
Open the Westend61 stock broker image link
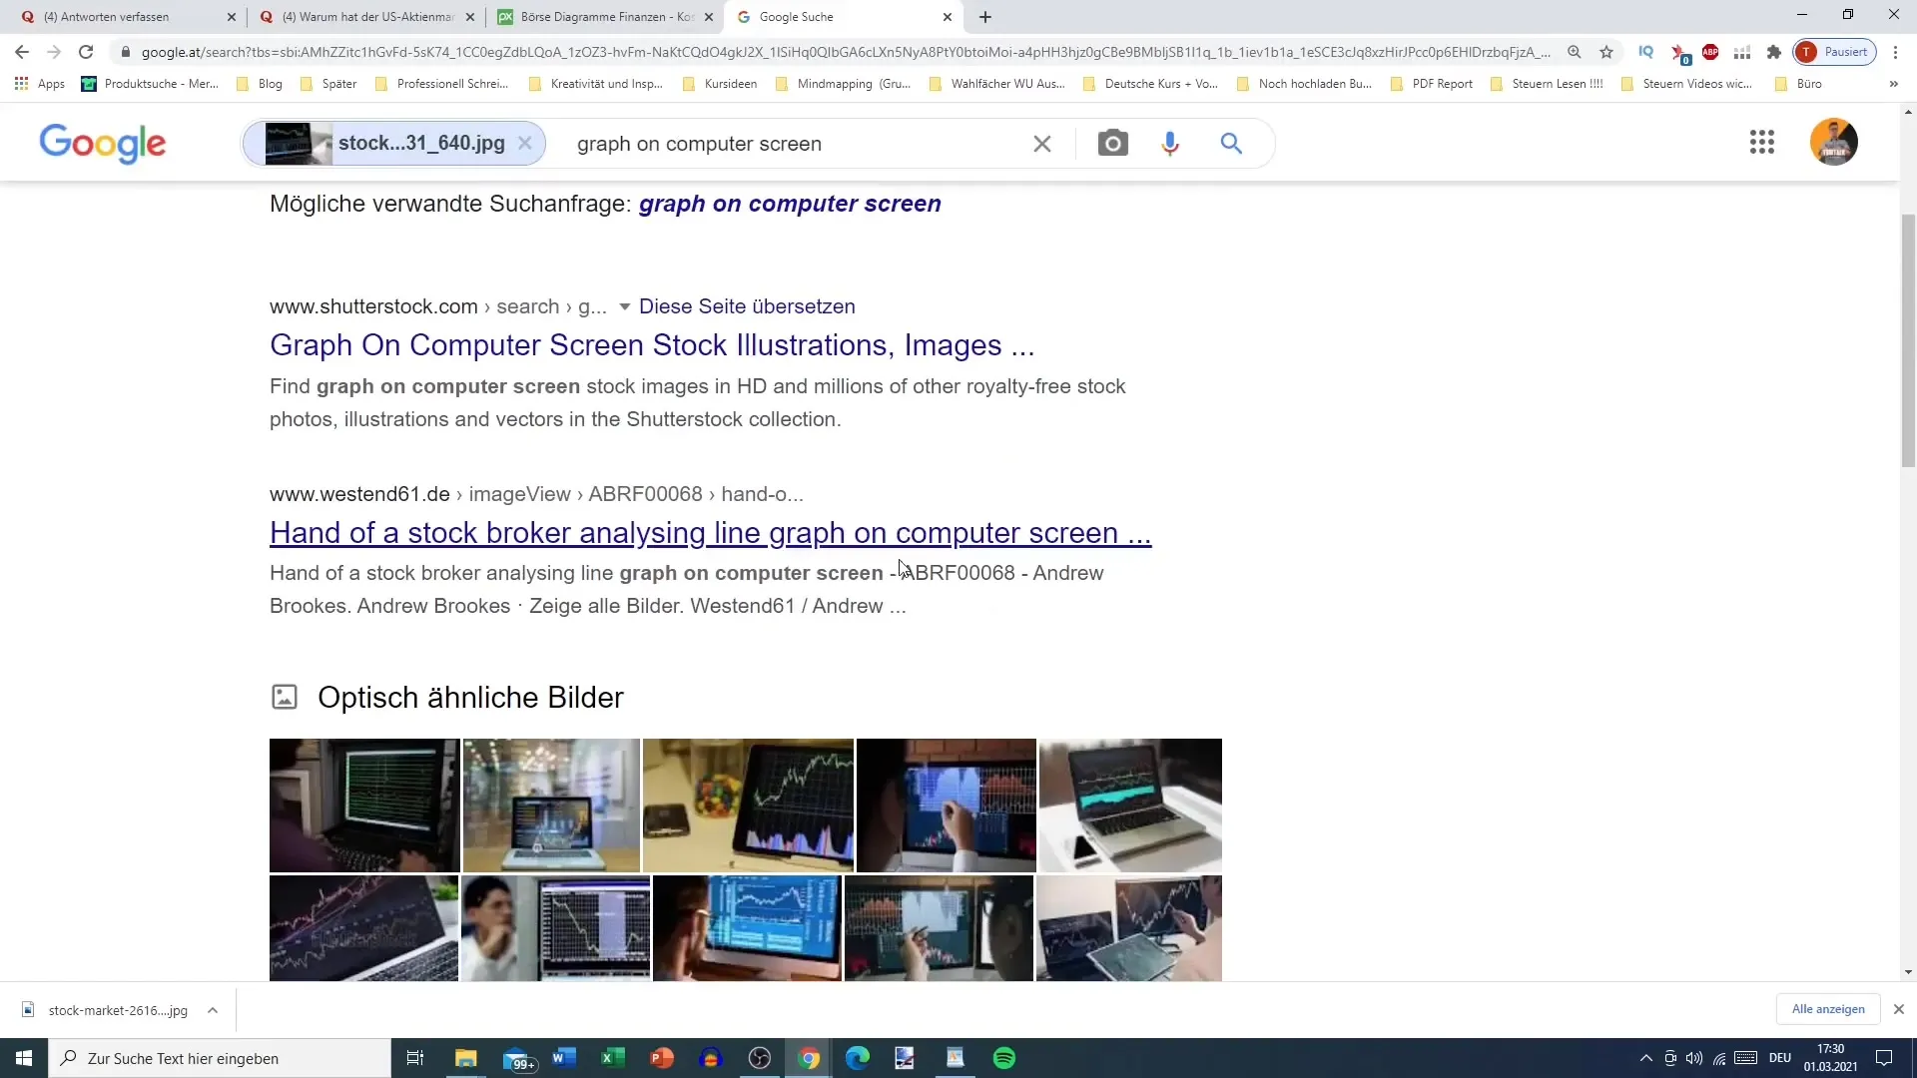click(x=710, y=532)
